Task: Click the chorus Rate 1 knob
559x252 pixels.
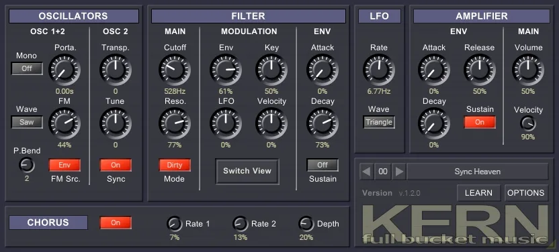Action: (x=174, y=224)
